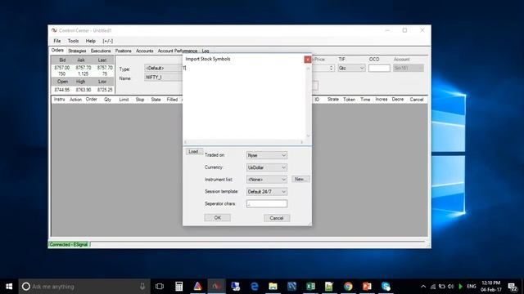Screen dimensions: 524x294
Task: Click the Cancel column header in orders grid
Action: (x=417, y=100)
